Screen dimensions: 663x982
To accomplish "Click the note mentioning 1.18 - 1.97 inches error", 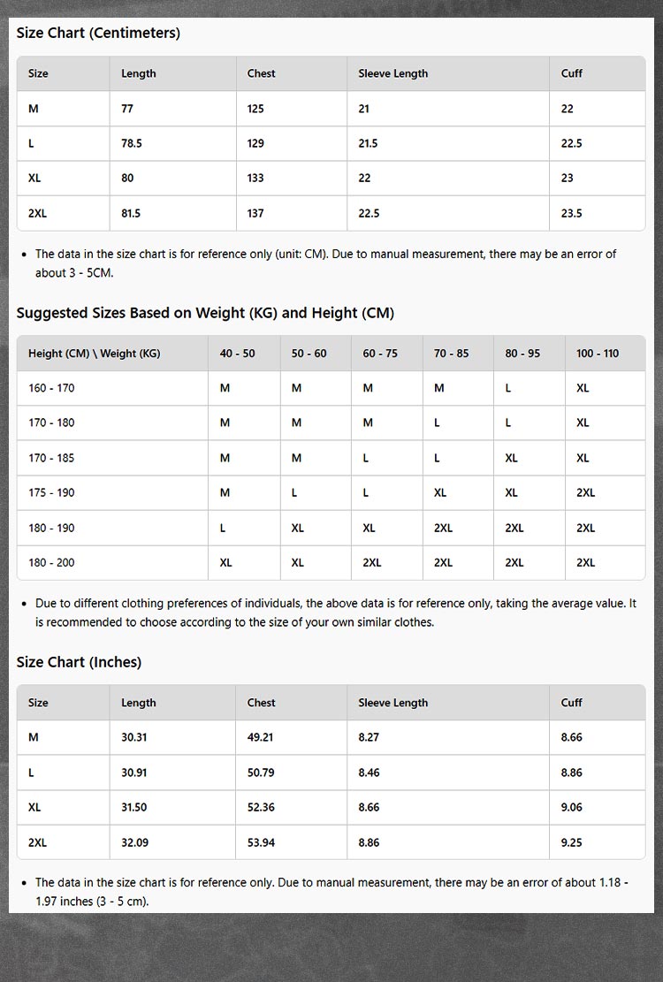I will click(x=331, y=892).
